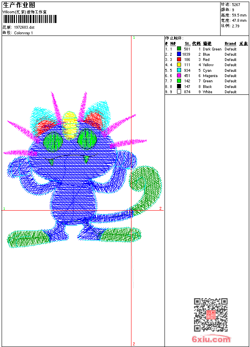Image resolution: width=250 pixels, height=347 pixels.
Task: Select the height value 59.5 mm
Action: [239, 15]
